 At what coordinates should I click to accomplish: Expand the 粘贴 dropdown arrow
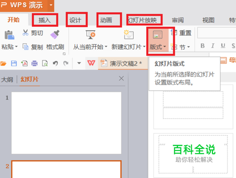[x=16, y=47]
